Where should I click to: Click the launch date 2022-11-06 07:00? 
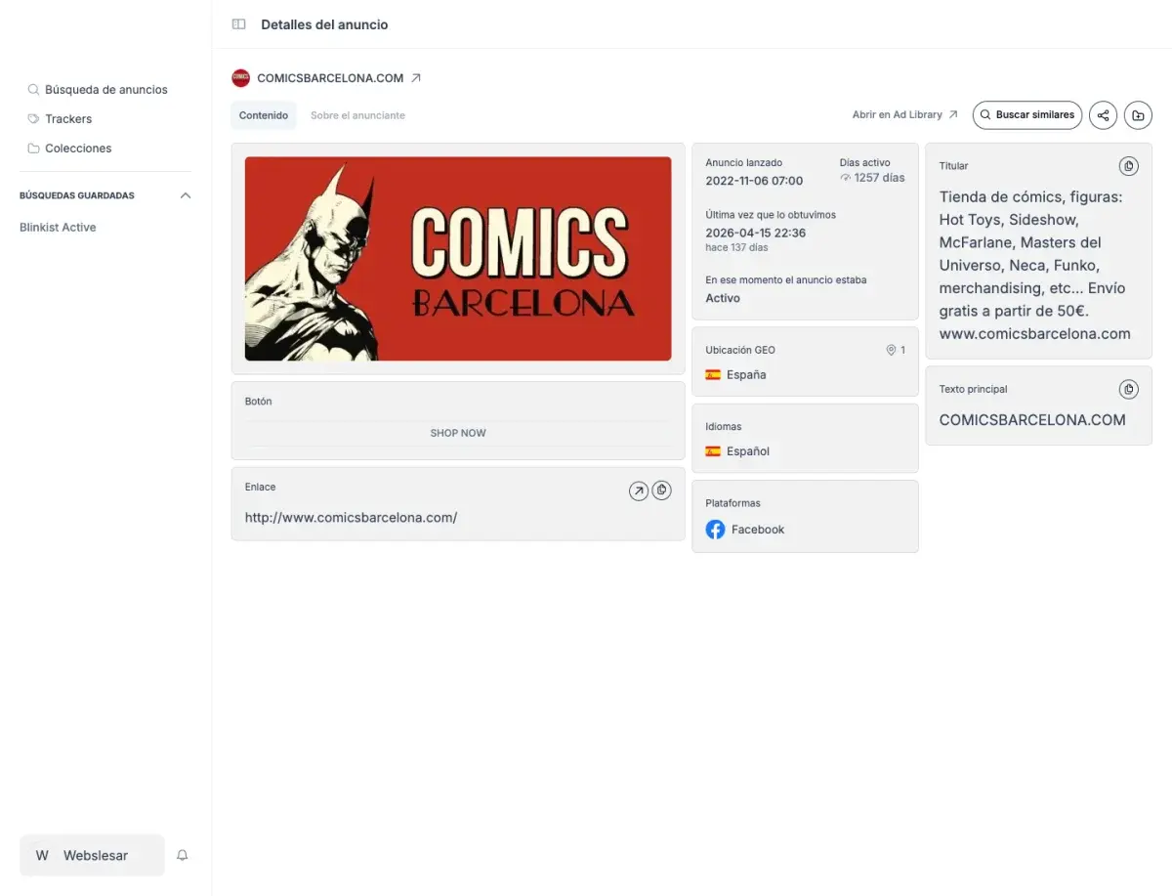[x=754, y=181]
